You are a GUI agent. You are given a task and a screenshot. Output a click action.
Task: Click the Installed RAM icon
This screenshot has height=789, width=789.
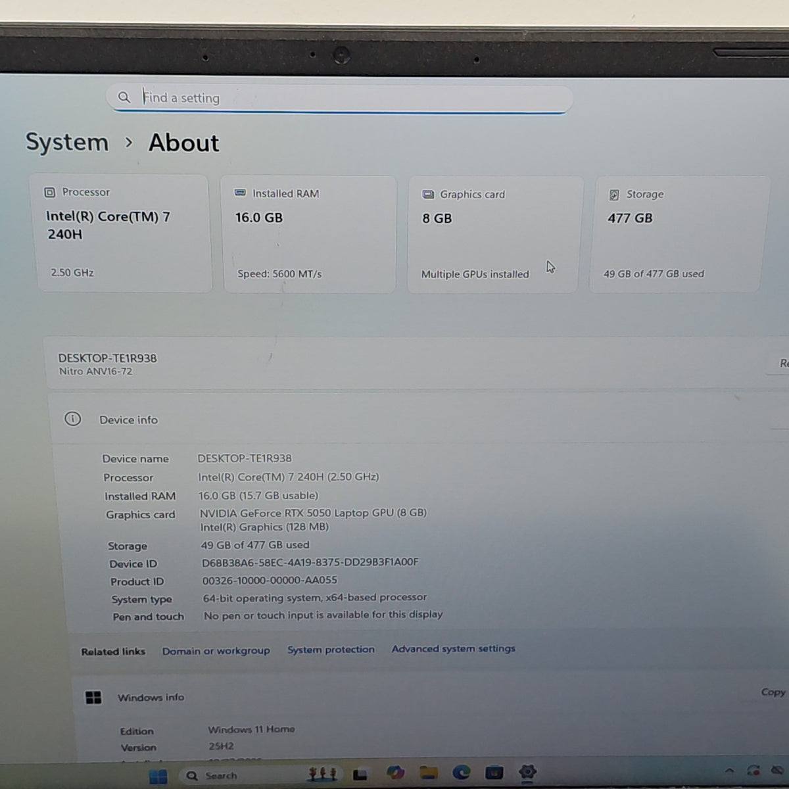click(x=240, y=193)
